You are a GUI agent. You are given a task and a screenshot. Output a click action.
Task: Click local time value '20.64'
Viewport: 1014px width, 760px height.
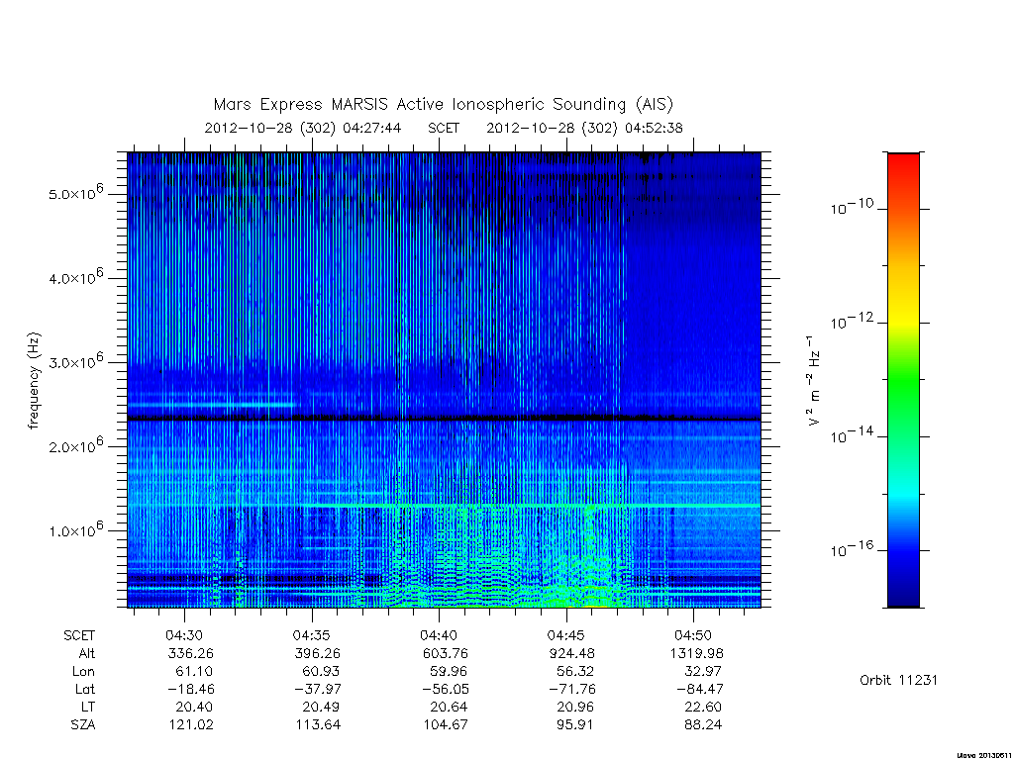pyautogui.click(x=449, y=707)
